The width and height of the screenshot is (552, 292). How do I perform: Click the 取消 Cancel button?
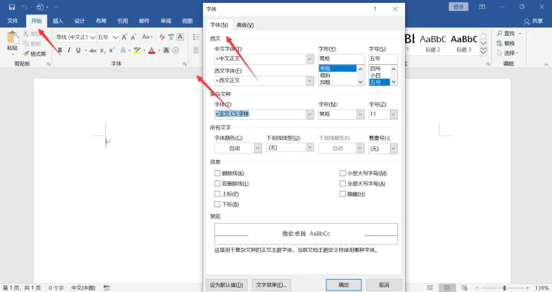384,285
